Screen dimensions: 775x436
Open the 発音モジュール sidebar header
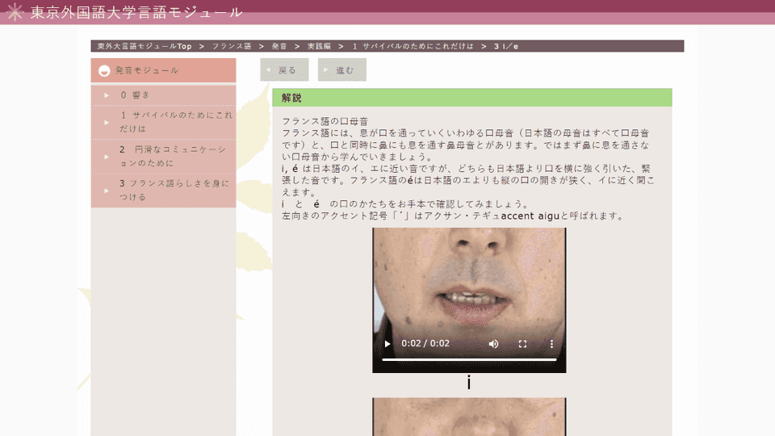click(163, 70)
